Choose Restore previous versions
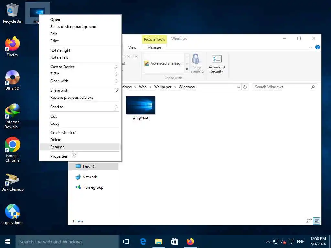 click(x=80, y=98)
